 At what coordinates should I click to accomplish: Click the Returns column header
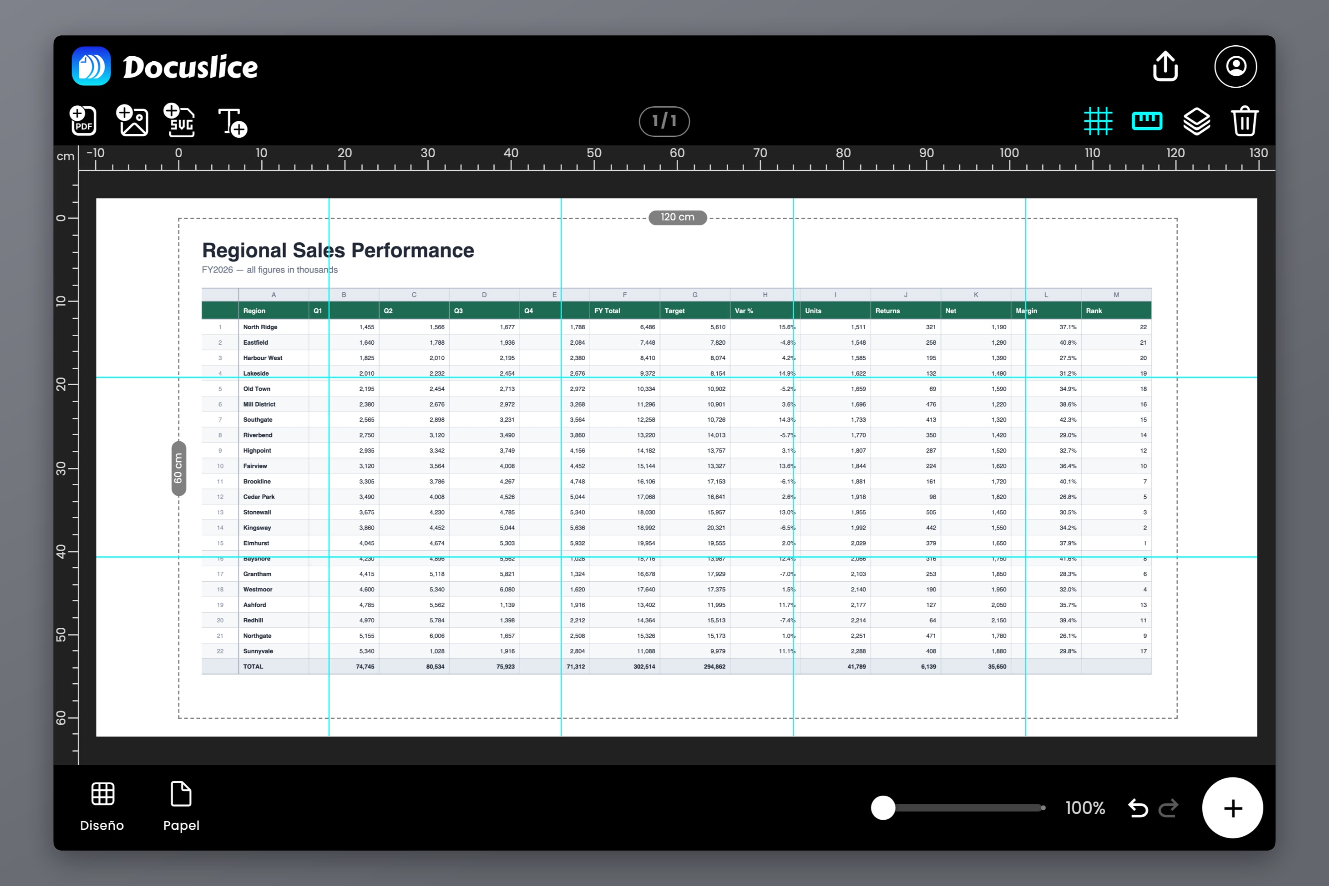pos(888,311)
